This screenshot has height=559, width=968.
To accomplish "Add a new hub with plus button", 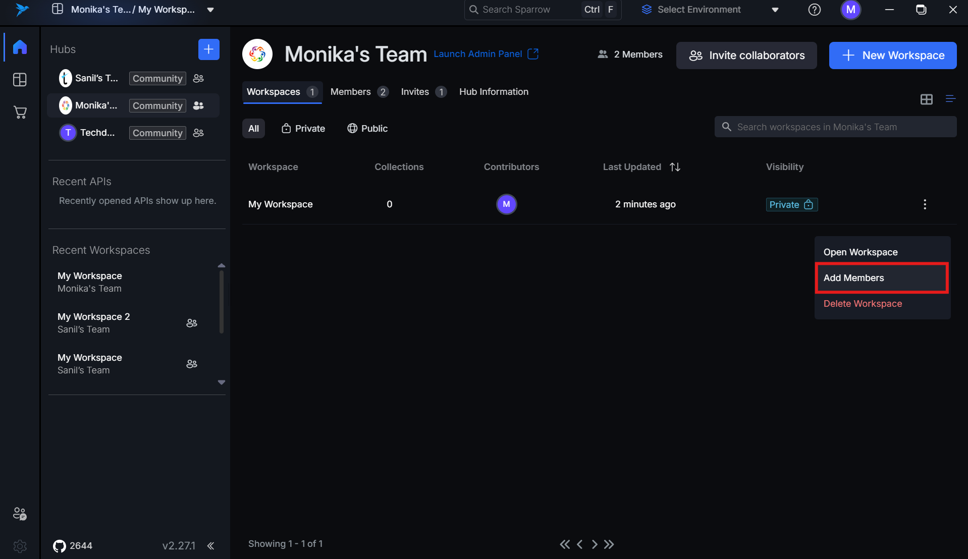I will (209, 49).
